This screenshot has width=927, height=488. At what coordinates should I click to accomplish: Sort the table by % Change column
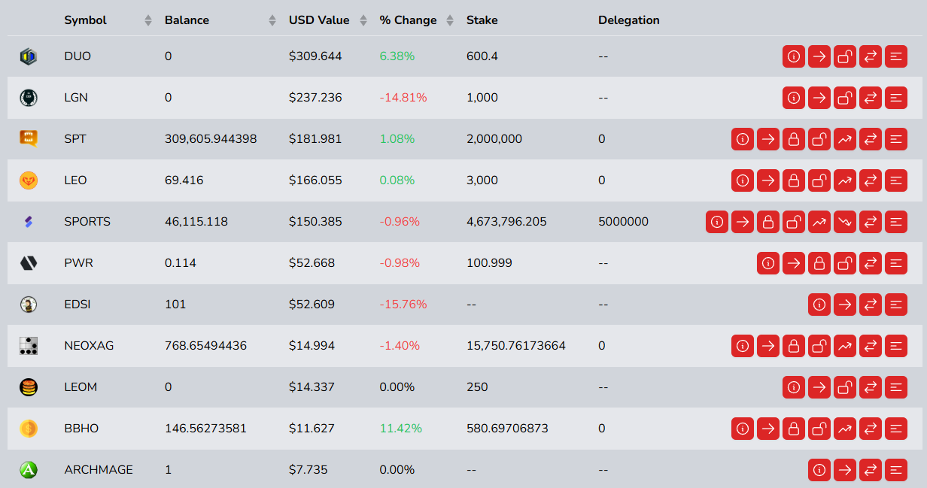coord(451,20)
